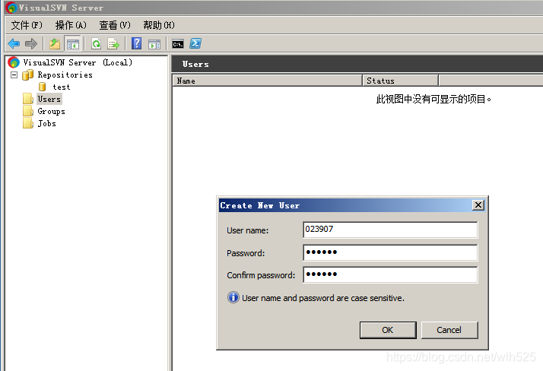Click the Refresh toolbar icon
Screen dimensions: 543x371
click(x=97, y=43)
